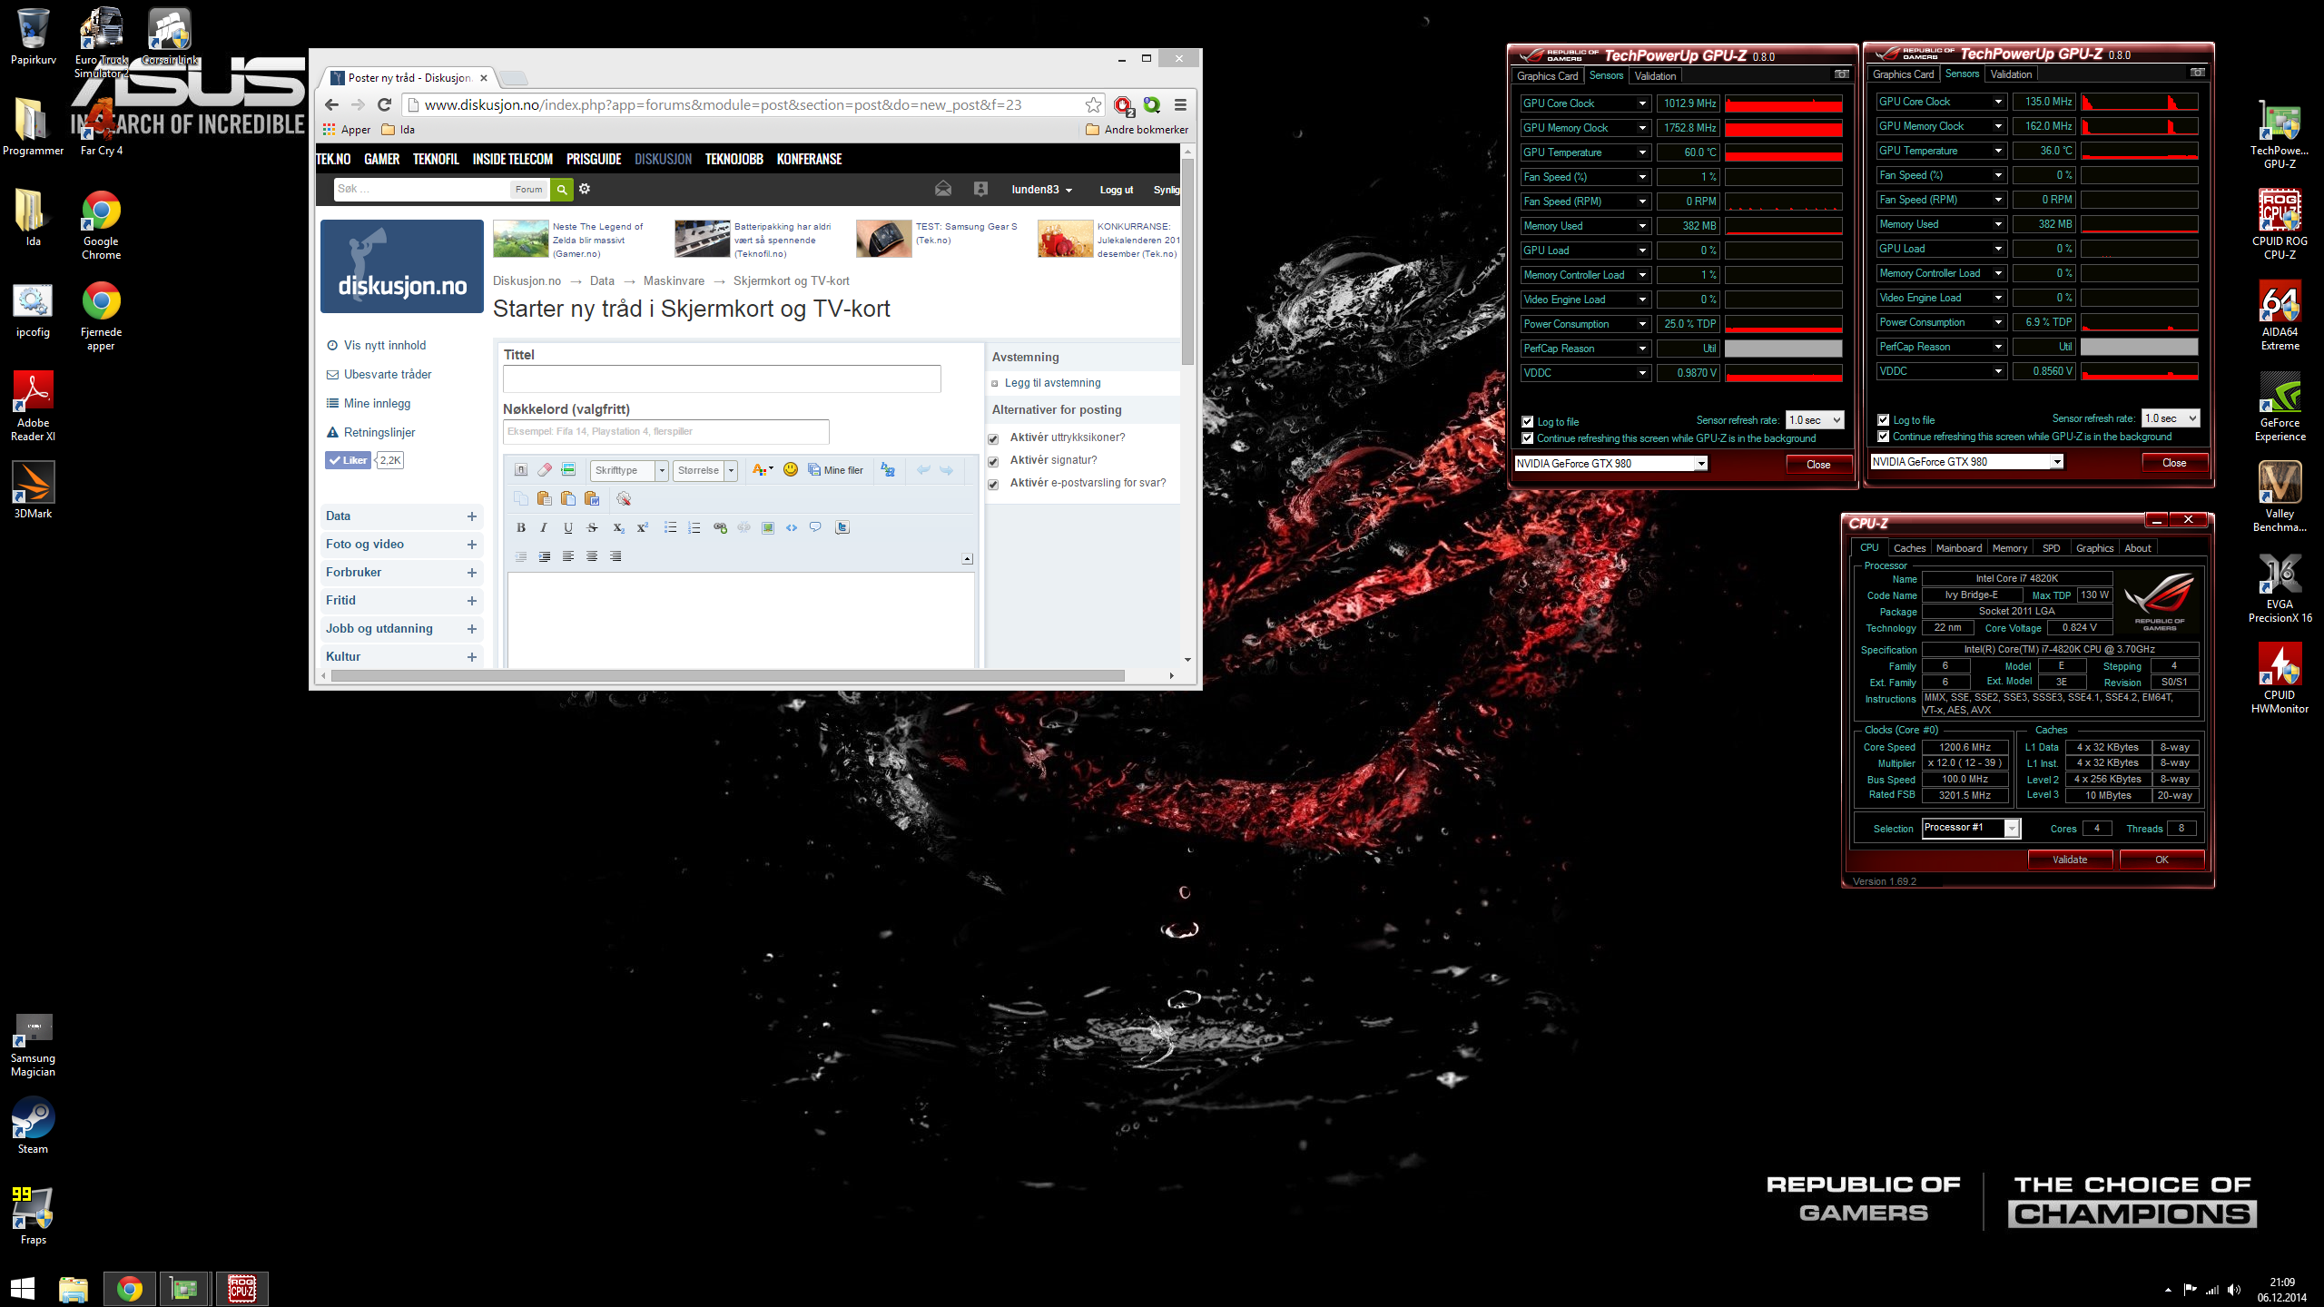The image size is (2324, 1307).
Task: Open Sensor refresh rate dropdown in left GPU-Z
Action: [x=1815, y=420]
